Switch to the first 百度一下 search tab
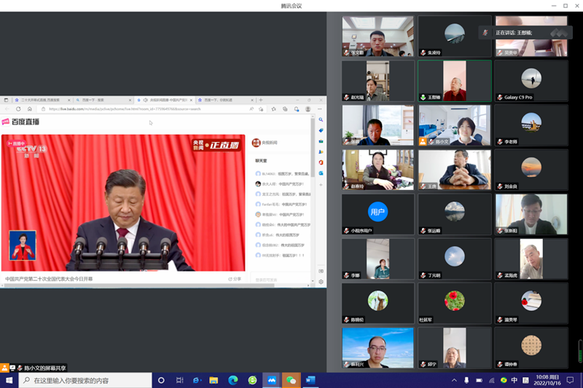 [x=103, y=100]
